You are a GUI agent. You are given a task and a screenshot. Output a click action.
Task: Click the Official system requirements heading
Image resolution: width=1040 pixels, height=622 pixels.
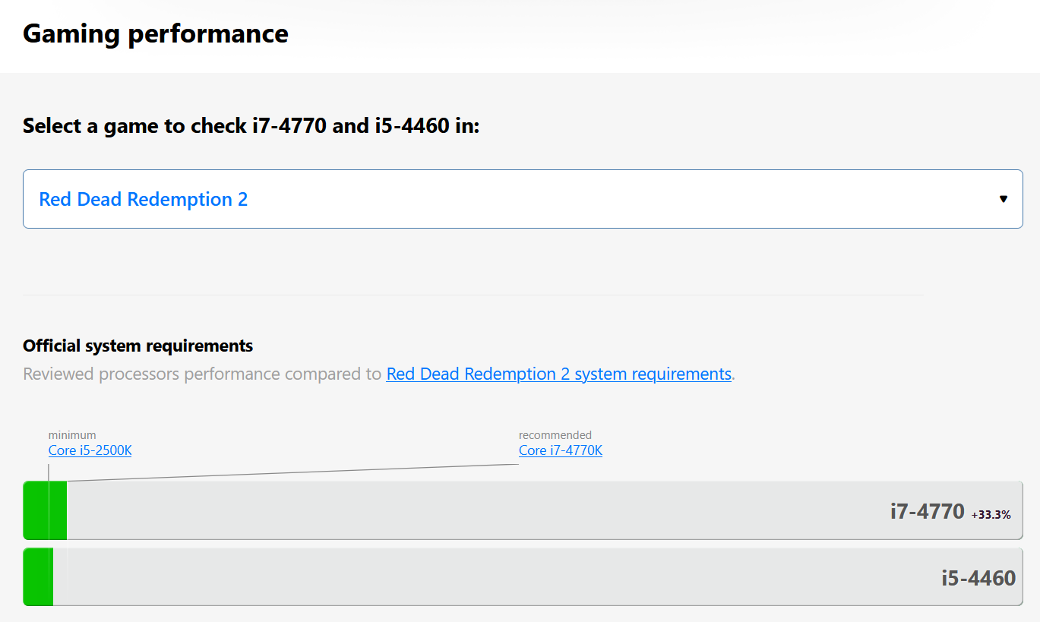(138, 346)
